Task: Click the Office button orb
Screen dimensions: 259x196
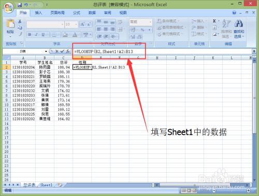Action: pyautogui.click(x=9, y=8)
